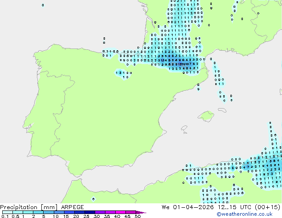
Task: Select the 40–45 mm magenta legend swatch
Action: pos(121,212)
